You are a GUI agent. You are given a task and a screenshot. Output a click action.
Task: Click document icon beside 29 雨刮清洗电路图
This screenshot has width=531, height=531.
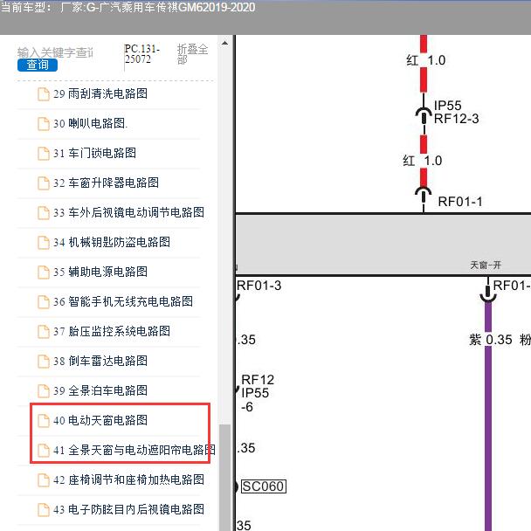(44, 94)
